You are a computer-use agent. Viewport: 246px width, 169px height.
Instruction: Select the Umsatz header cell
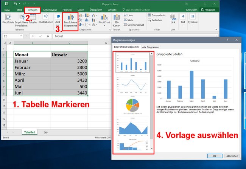click(69, 55)
